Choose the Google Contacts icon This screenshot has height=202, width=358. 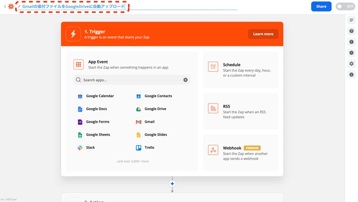(x=138, y=96)
